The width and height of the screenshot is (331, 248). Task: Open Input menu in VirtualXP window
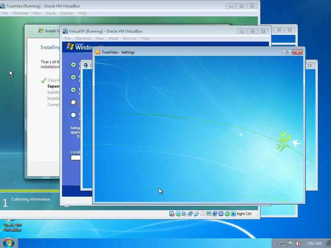pos(113,38)
